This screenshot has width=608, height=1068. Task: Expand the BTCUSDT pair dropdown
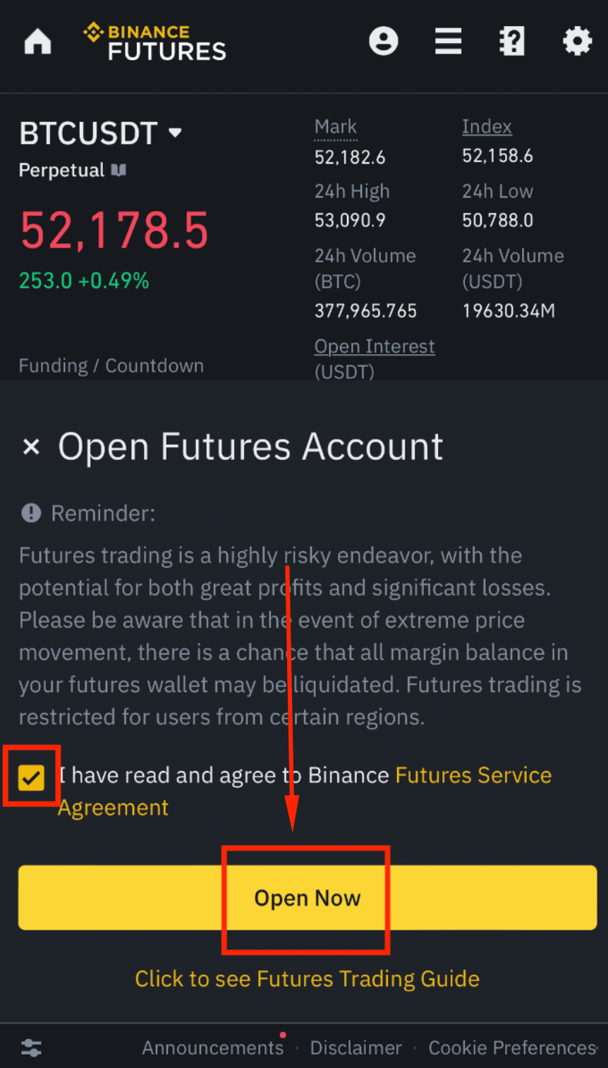(175, 133)
